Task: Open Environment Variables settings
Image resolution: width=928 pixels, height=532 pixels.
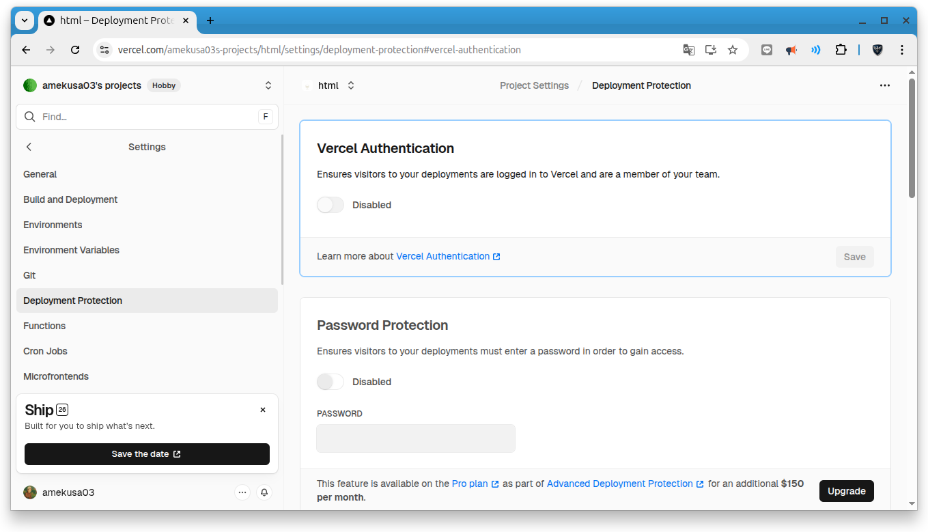Action: coord(71,250)
